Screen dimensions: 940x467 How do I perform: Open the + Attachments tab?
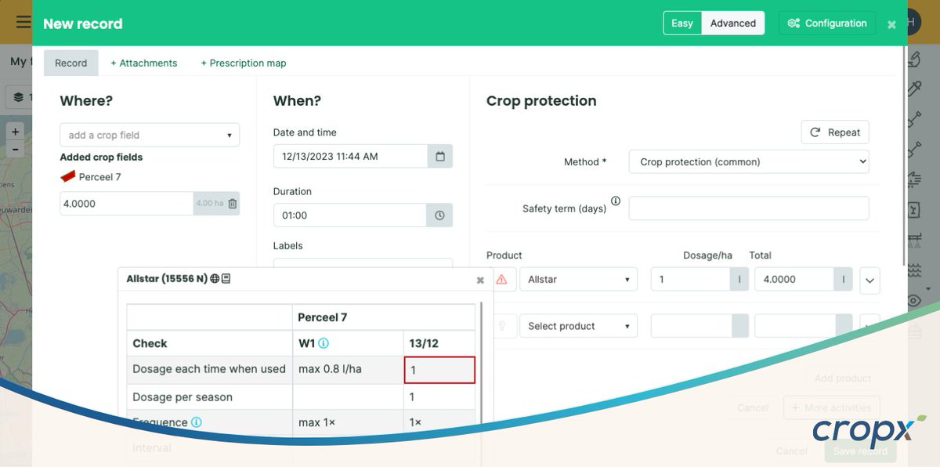coord(144,63)
